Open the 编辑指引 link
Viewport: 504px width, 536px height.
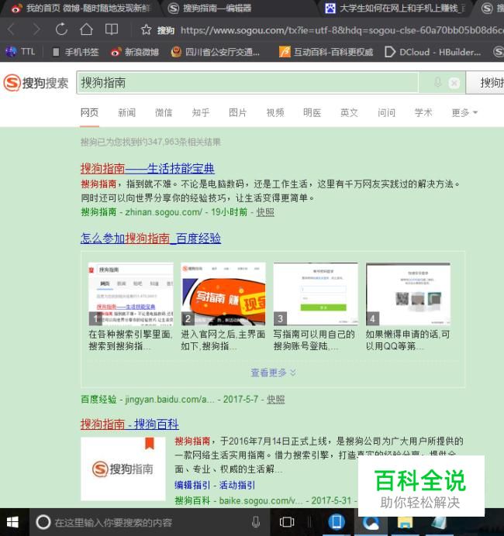pos(192,485)
